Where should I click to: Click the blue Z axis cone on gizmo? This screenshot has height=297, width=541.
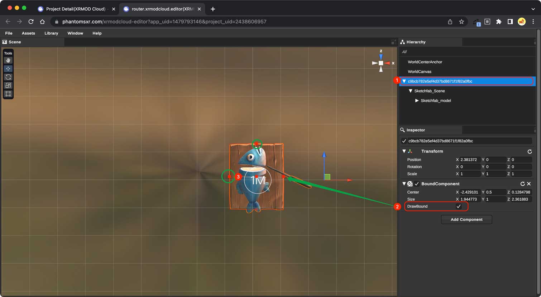[381, 57]
